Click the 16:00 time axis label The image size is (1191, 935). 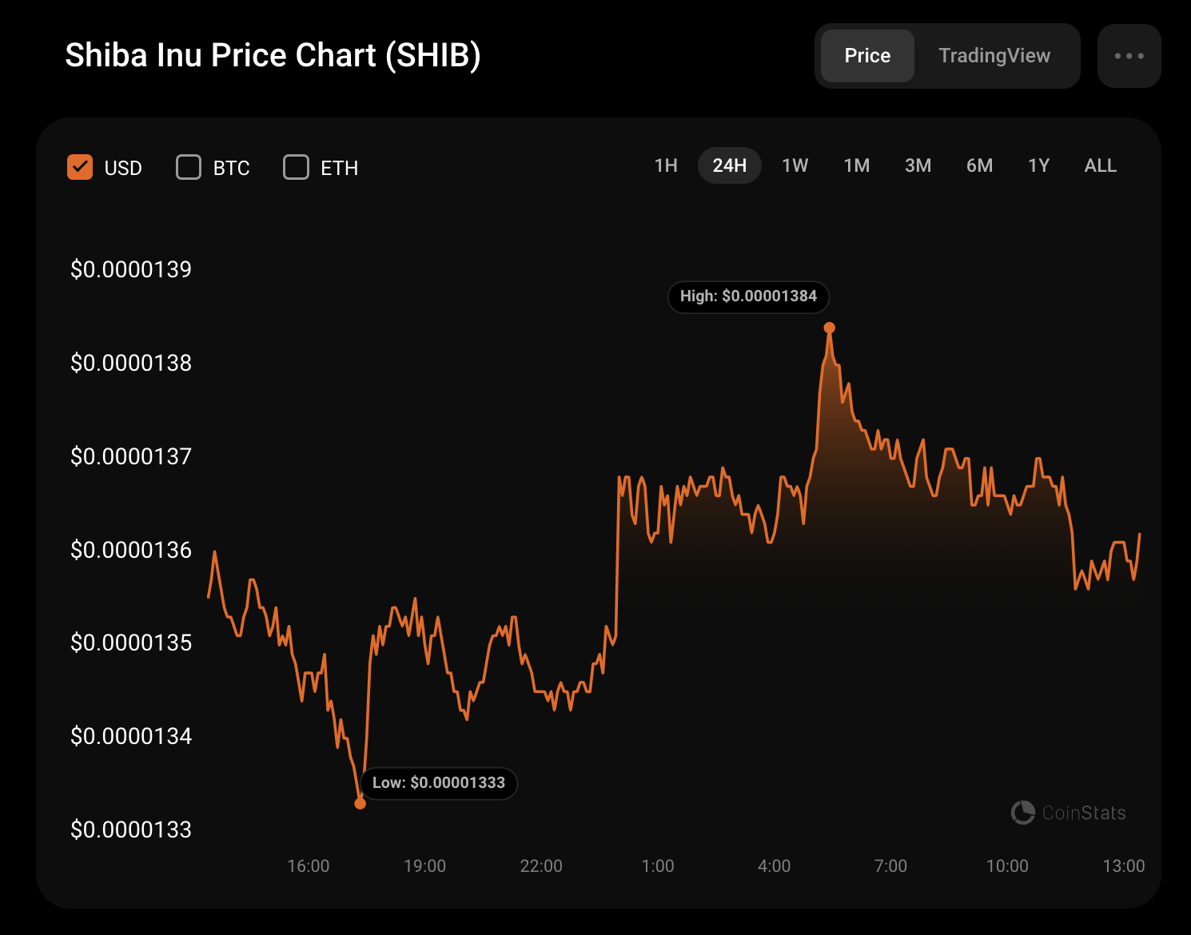(x=309, y=866)
